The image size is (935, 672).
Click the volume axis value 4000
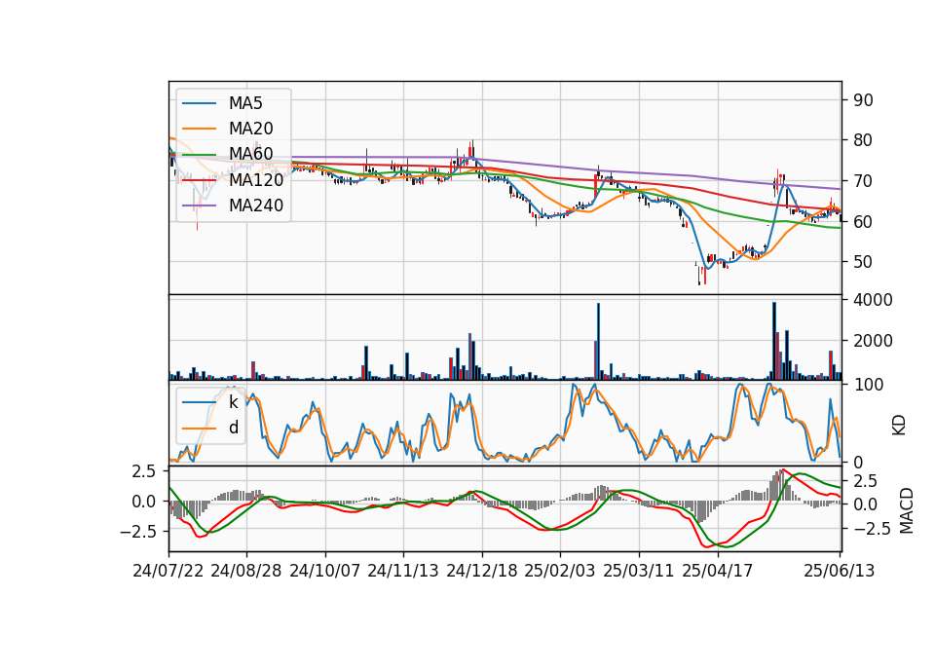(x=873, y=300)
